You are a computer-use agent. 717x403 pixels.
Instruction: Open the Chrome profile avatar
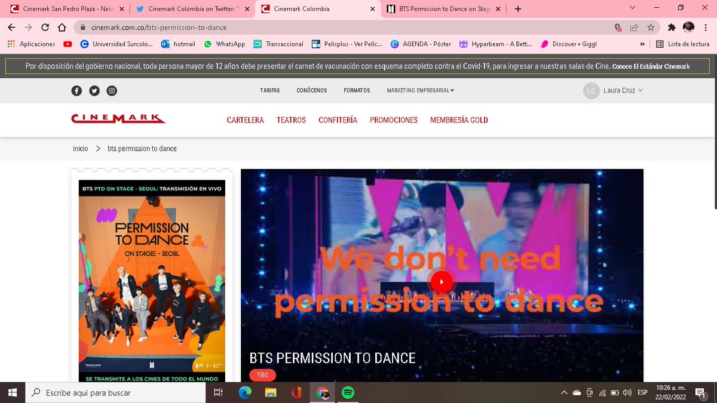click(x=688, y=27)
